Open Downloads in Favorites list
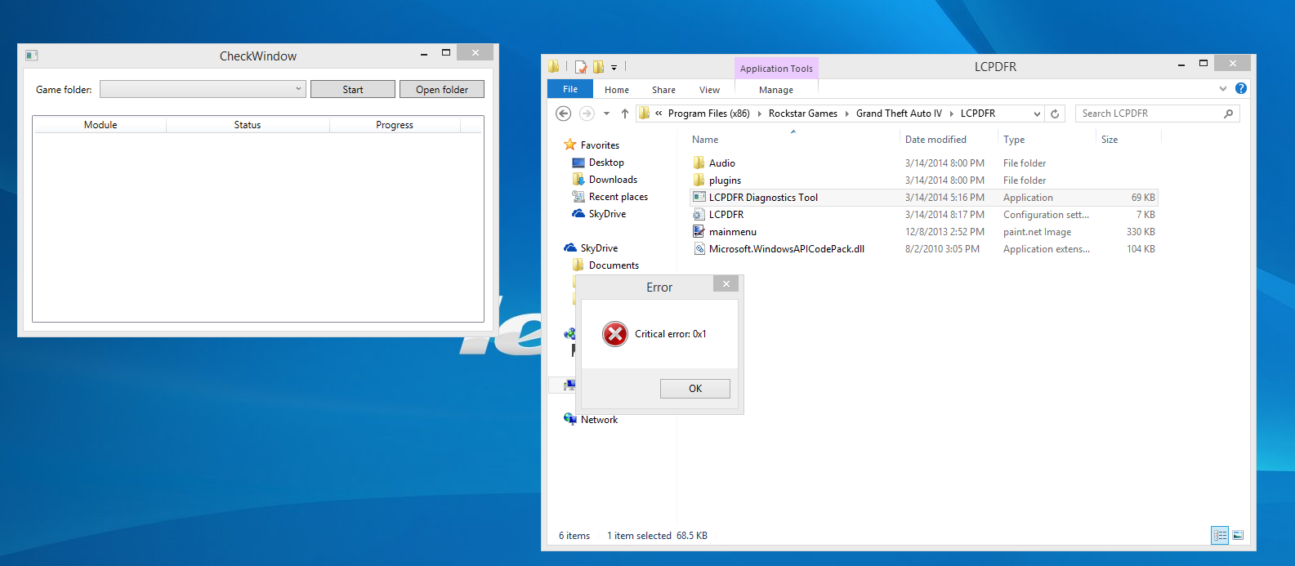This screenshot has width=1295, height=566. coord(613,180)
